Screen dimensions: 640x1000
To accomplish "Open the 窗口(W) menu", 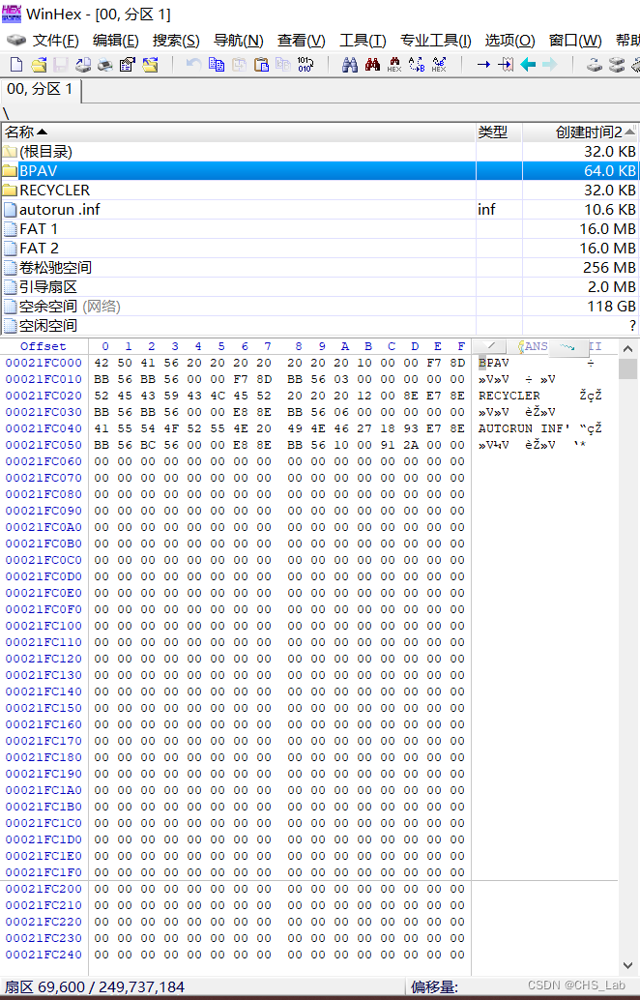I will point(575,41).
